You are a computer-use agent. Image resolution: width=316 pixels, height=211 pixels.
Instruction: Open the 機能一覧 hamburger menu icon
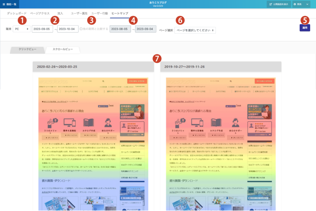(x=4, y=4)
